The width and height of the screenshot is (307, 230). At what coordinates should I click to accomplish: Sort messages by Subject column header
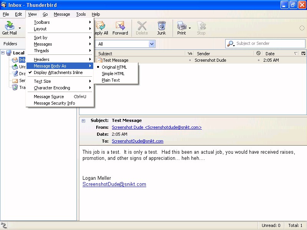pos(140,53)
